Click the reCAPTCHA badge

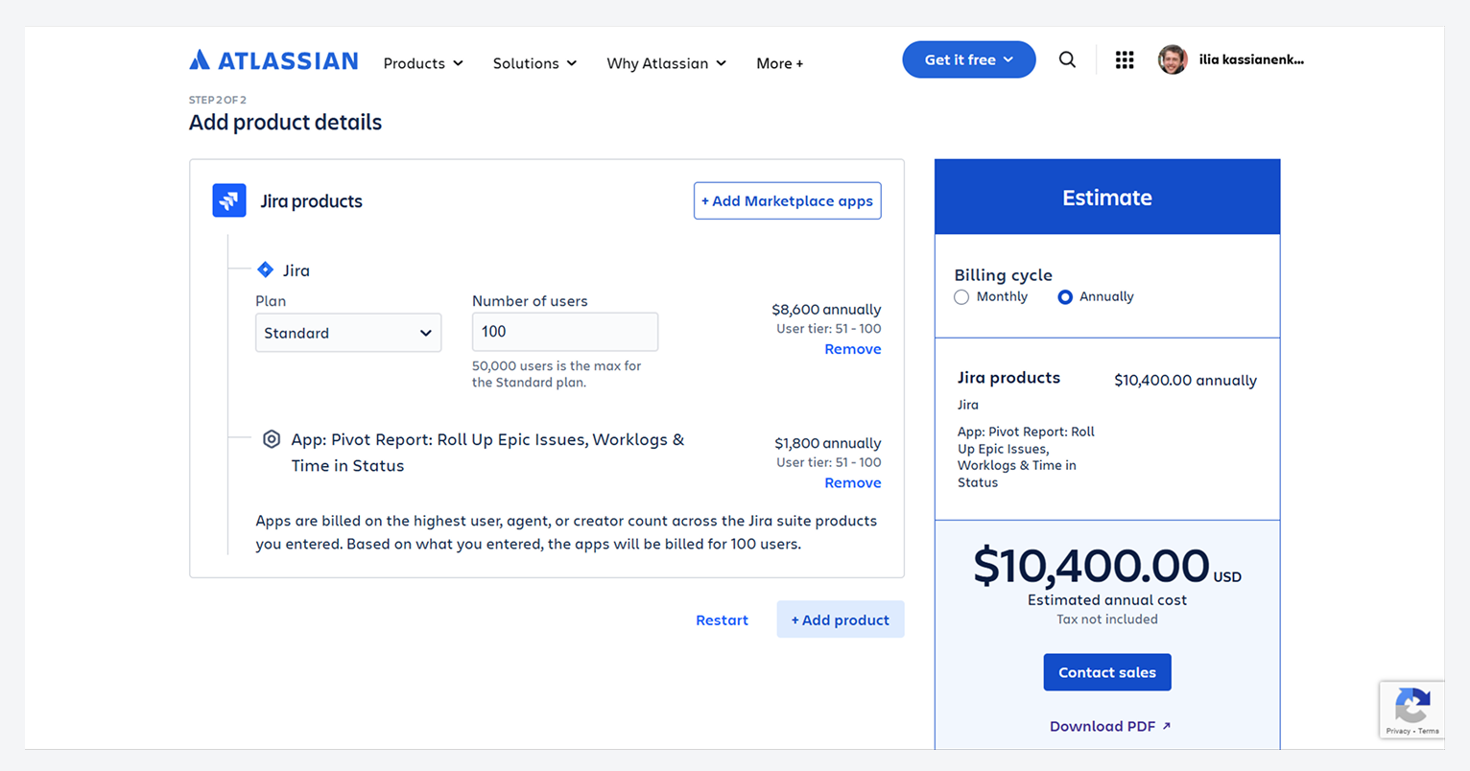[x=1411, y=710]
